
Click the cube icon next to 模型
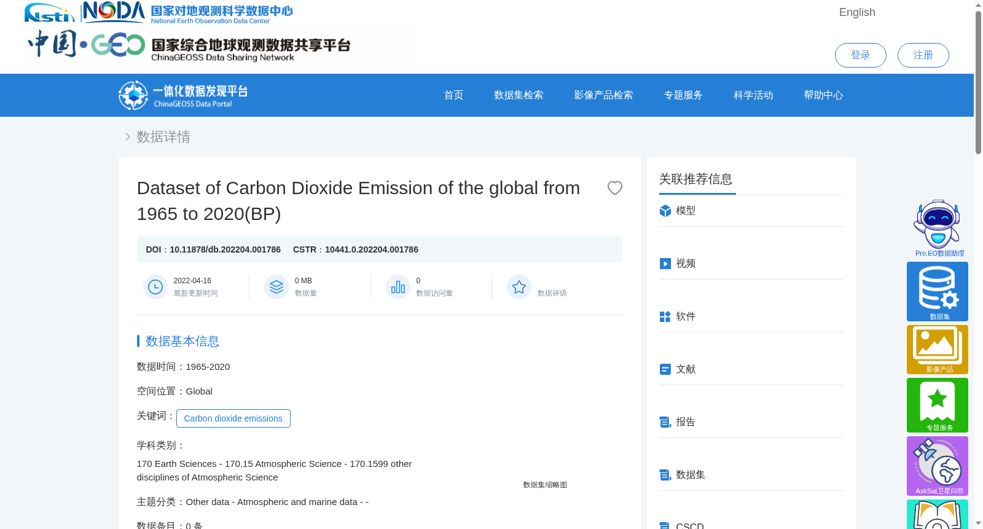point(665,211)
